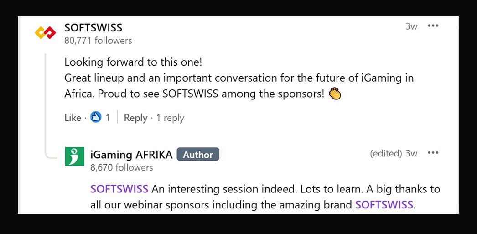Click the clapping hands emoji

click(335, 94)
